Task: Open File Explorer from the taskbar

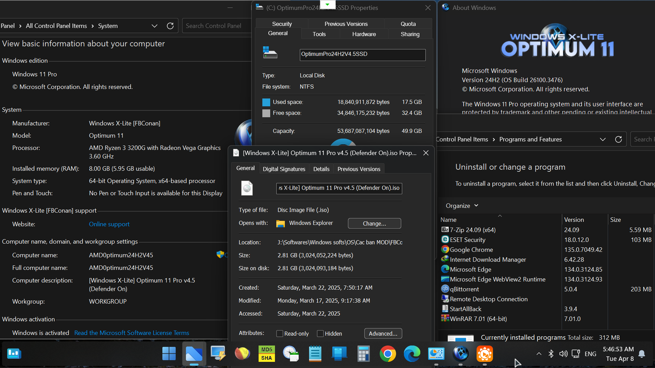Action: (194, 353)
